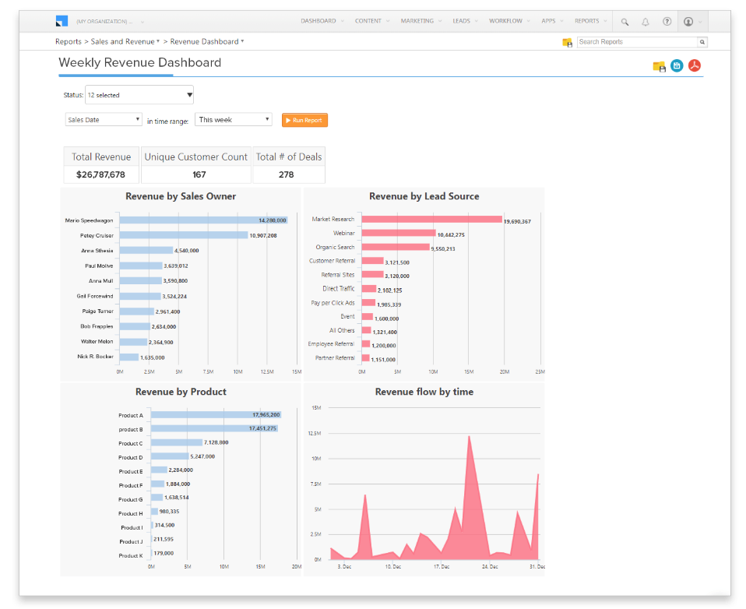Click the Reports breadcrumb link
Image resolution: width=746 pixels, height=609 pixels.
click(68, 41)
